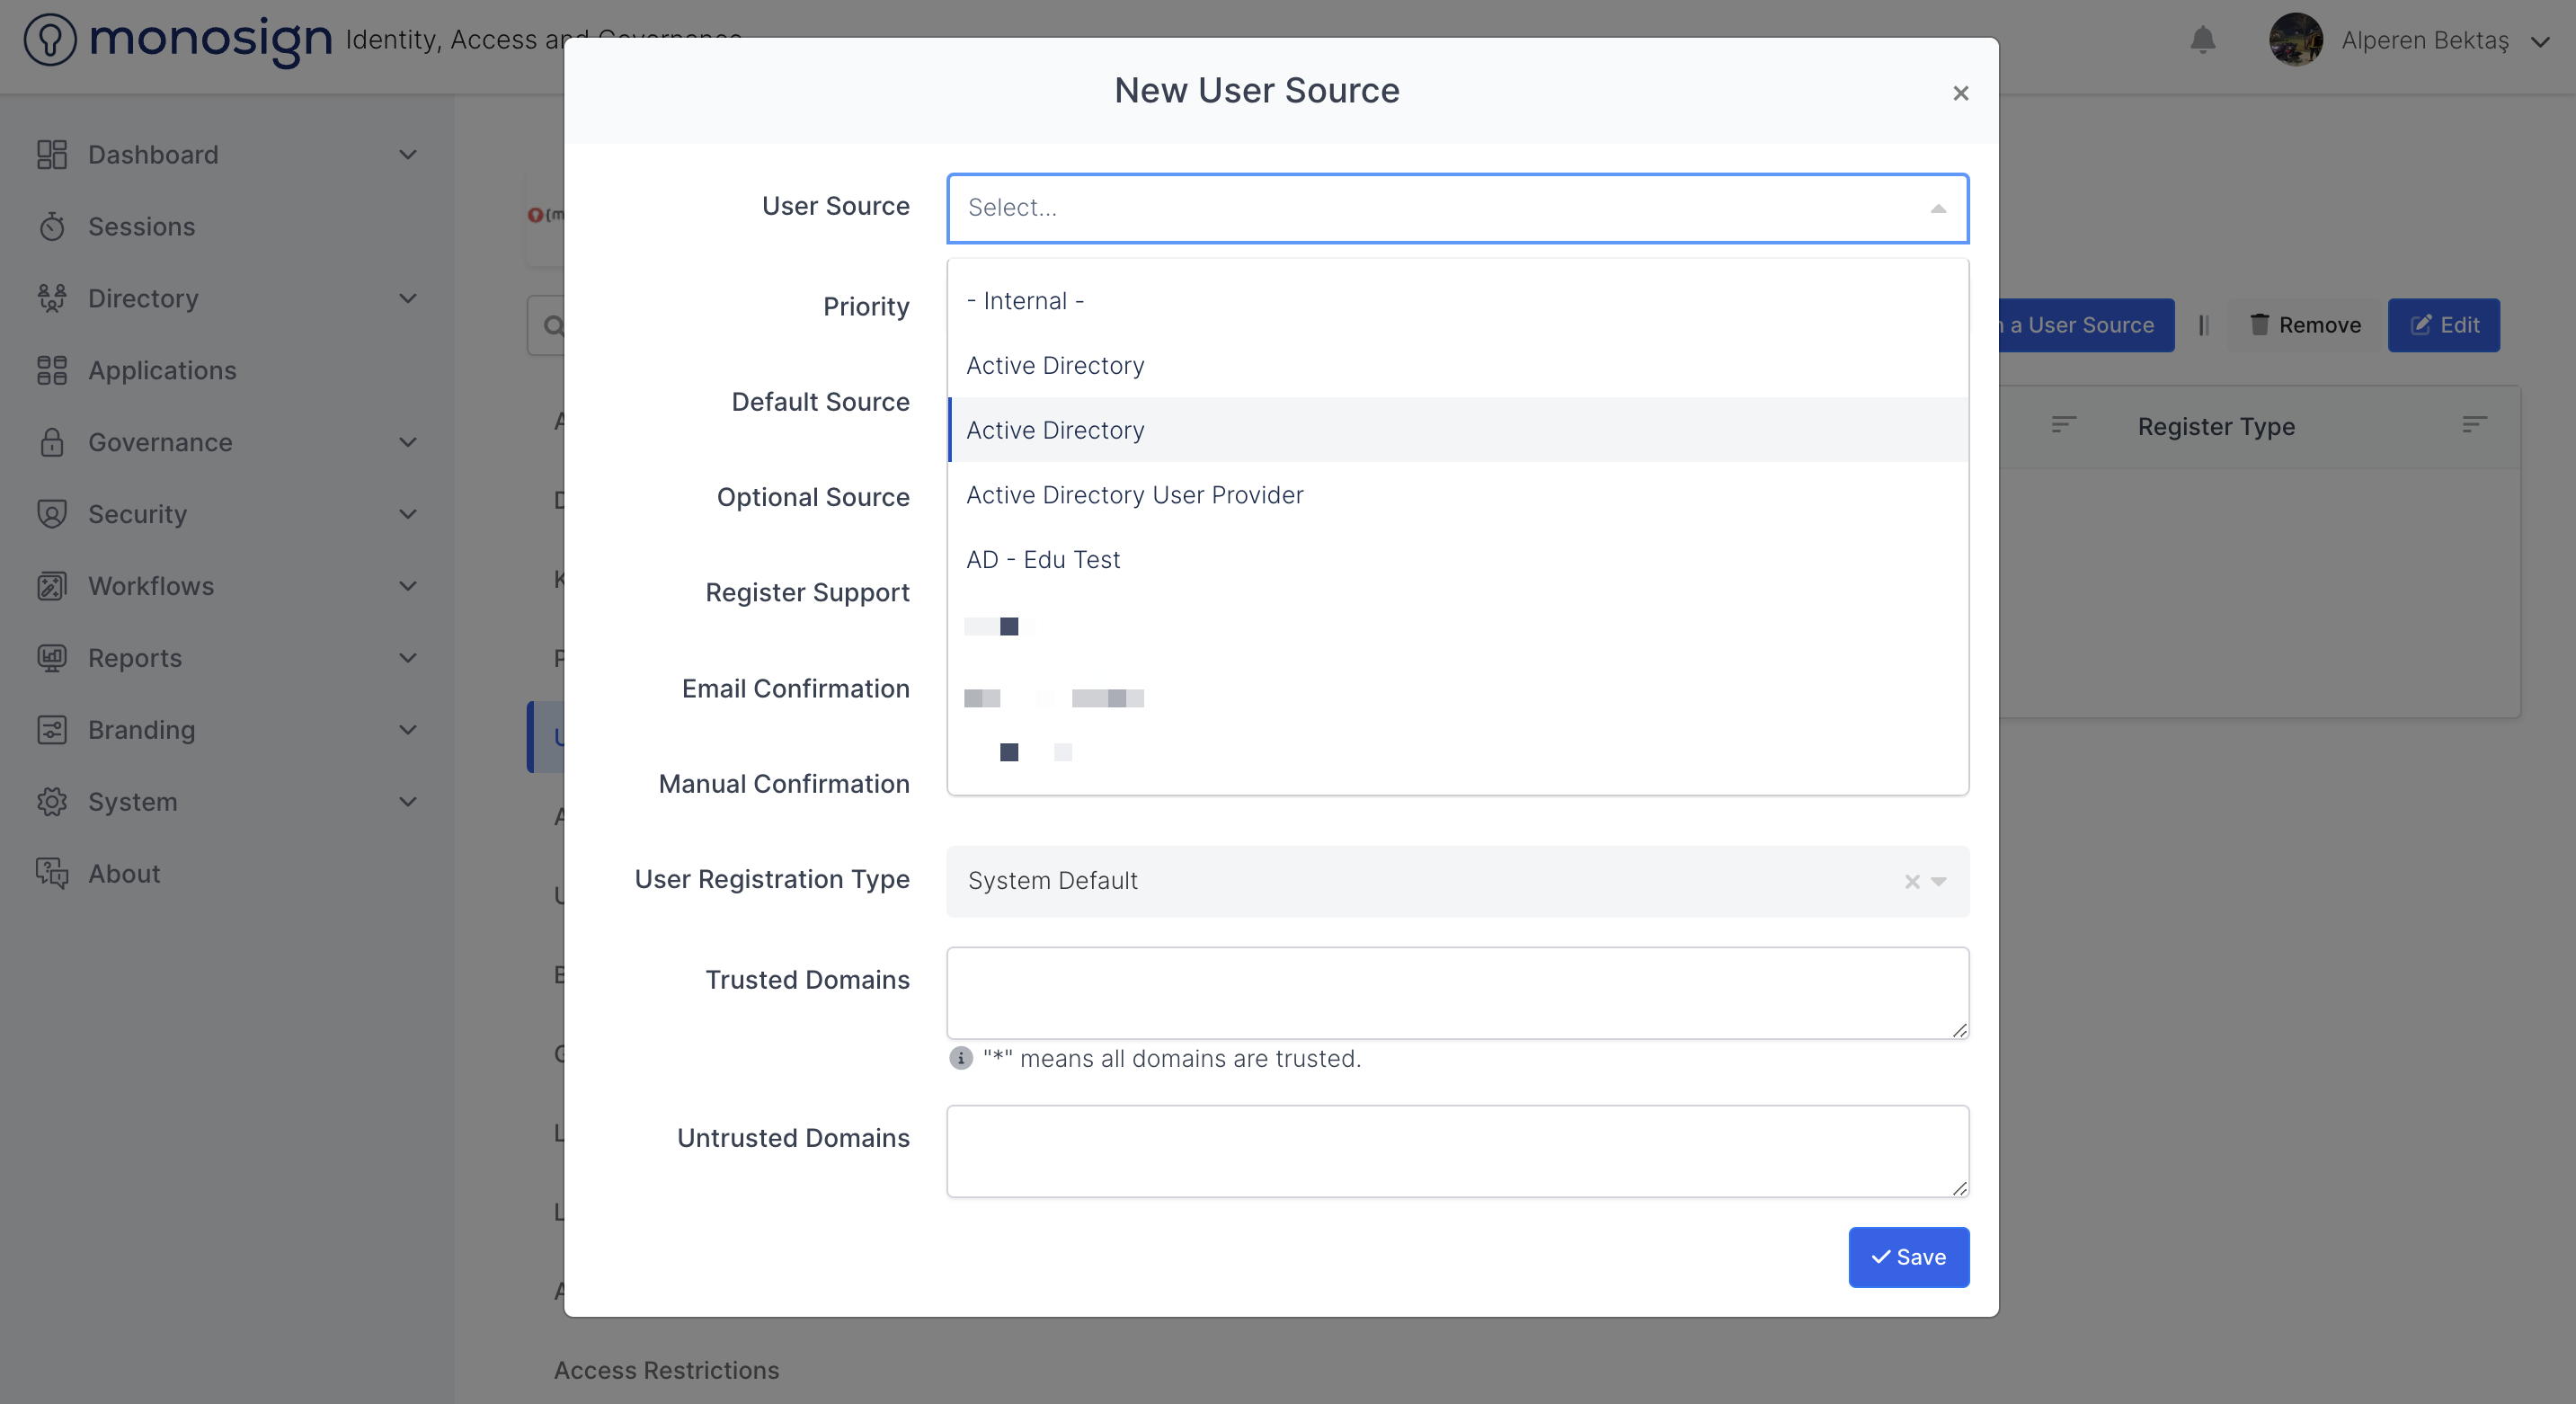Collapse the User Source select dropdown
Viewport: 2576px width, 1404px height.
(x=1937, y=208)
